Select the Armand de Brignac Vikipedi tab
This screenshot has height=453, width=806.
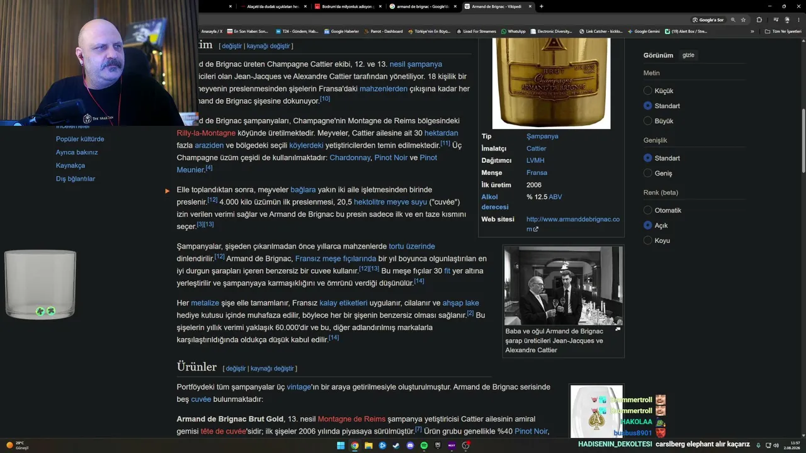click(x=496, y=6)
